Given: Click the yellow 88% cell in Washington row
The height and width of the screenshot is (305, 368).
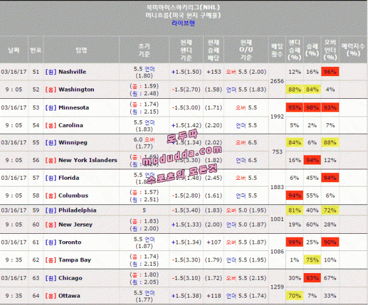Looking at the screenshot, I should tap(294, 90).
